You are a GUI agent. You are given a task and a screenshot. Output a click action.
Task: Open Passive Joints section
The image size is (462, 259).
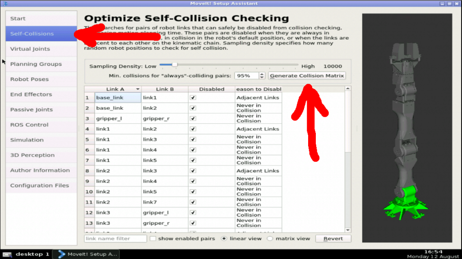41,109
